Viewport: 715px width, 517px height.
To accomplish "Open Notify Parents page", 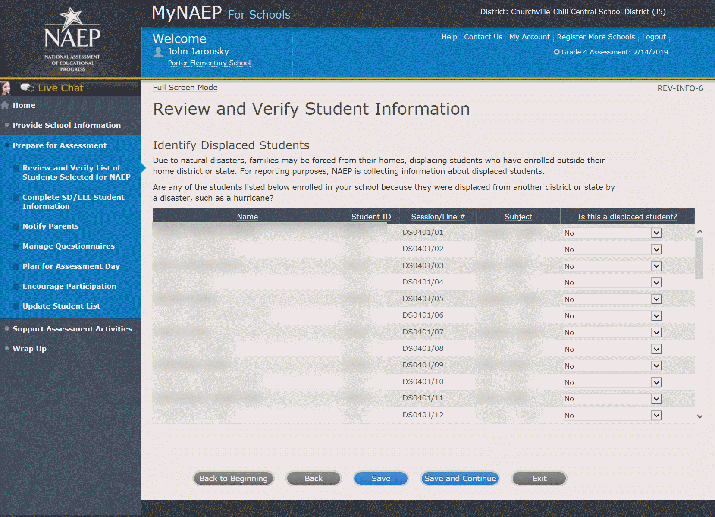I will coord(50,226).
